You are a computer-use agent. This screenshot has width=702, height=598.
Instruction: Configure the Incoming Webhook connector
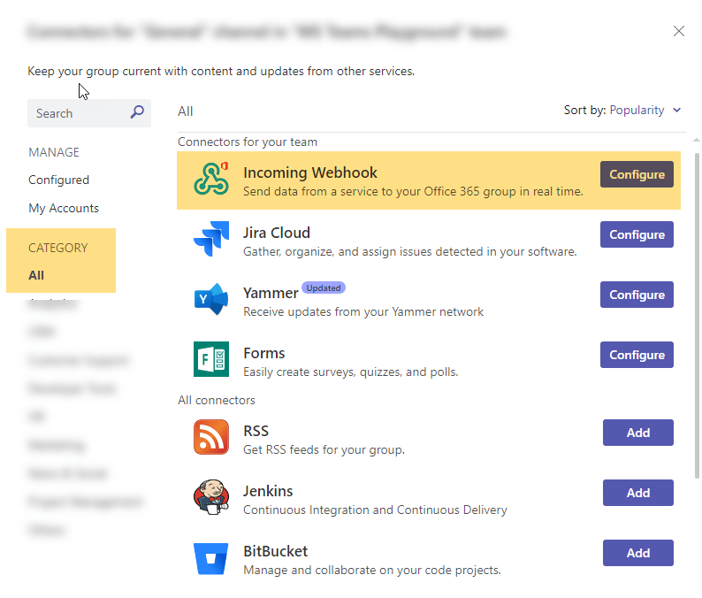click(x=637, y=174)
